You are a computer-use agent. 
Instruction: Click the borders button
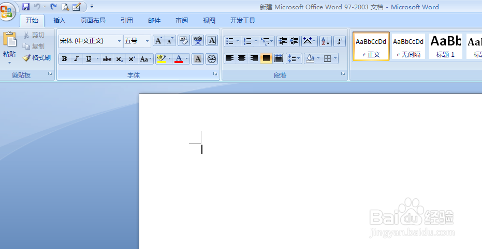[328, 58]
